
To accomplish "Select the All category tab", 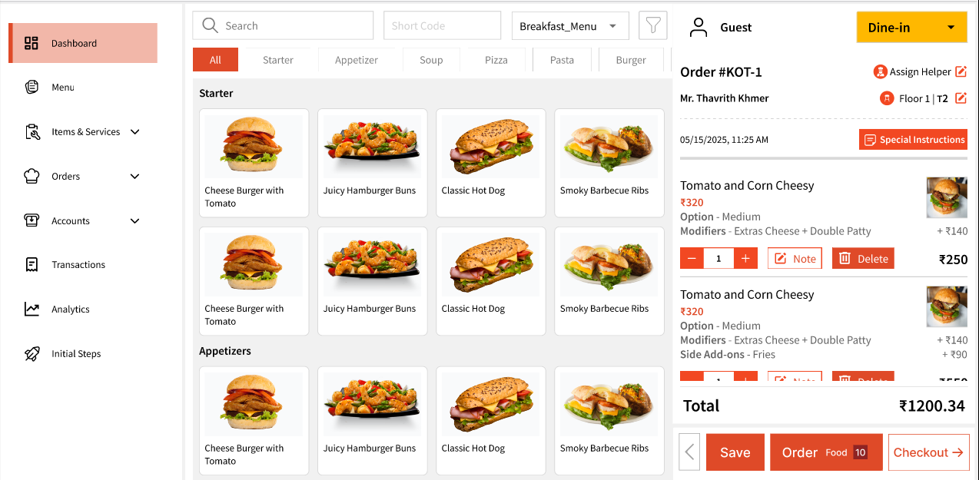I will click(x=215, y=60).
